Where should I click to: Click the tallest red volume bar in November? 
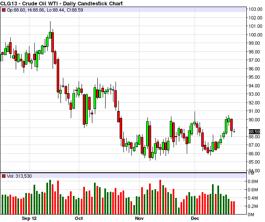pos(160,197)
